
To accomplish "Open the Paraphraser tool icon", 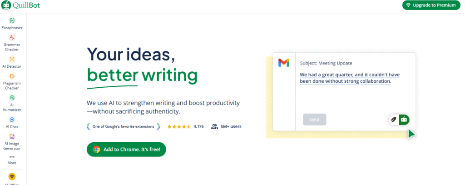I will pyautogui.click(x=12, y=20).
